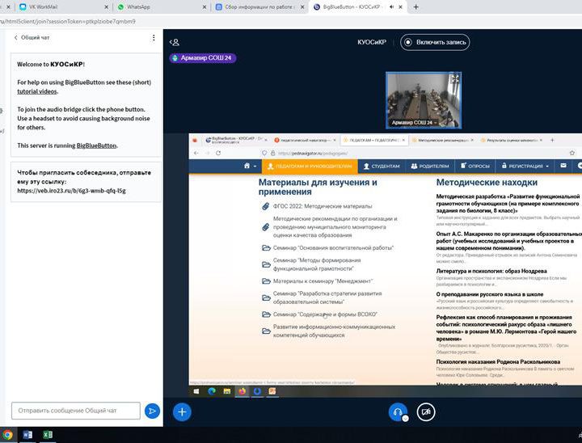Hide the public chat with back arrow
The image size is (582, 443).
16,38
